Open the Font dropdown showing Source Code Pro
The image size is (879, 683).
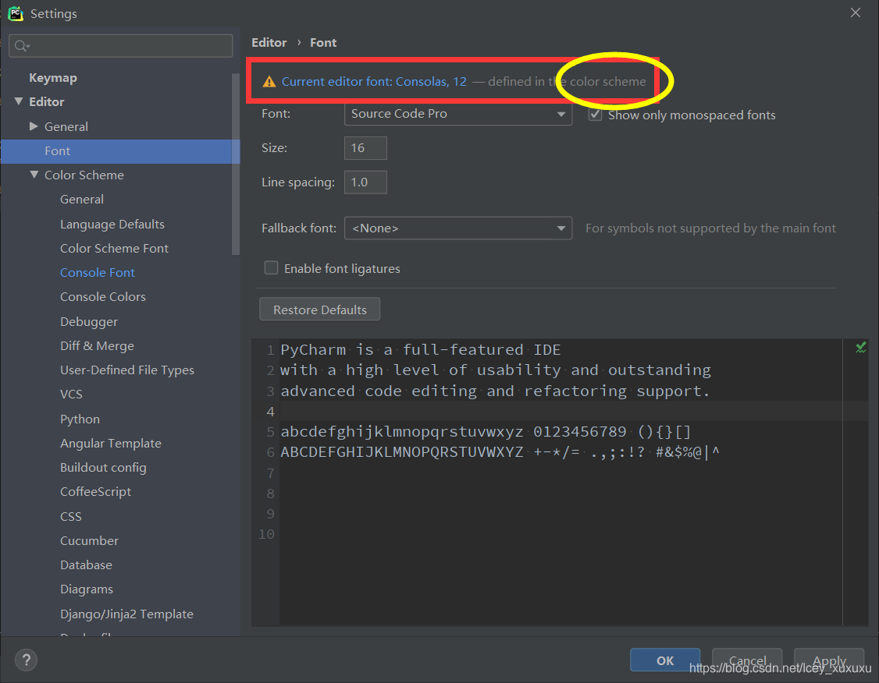coord(458,114)
